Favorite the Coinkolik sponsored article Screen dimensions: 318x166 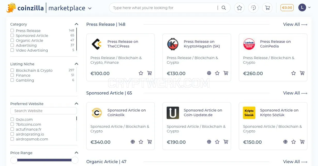click(x=141, y=142)
